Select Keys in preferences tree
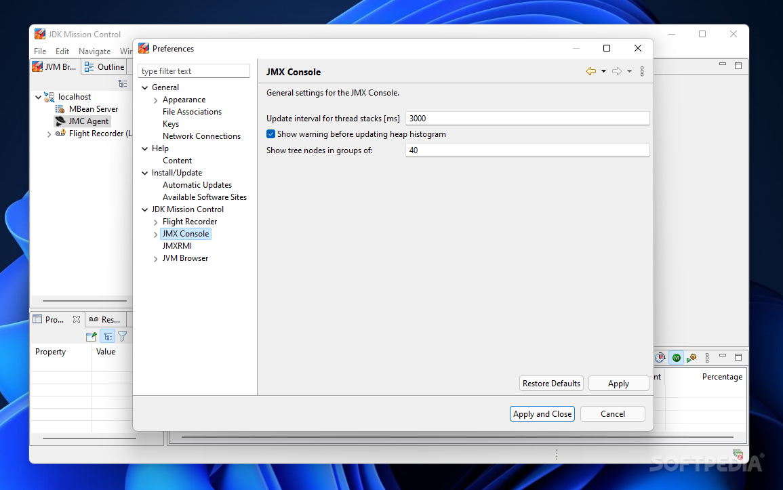Screen dimensions: 783x490 click(x=170, y=124)
